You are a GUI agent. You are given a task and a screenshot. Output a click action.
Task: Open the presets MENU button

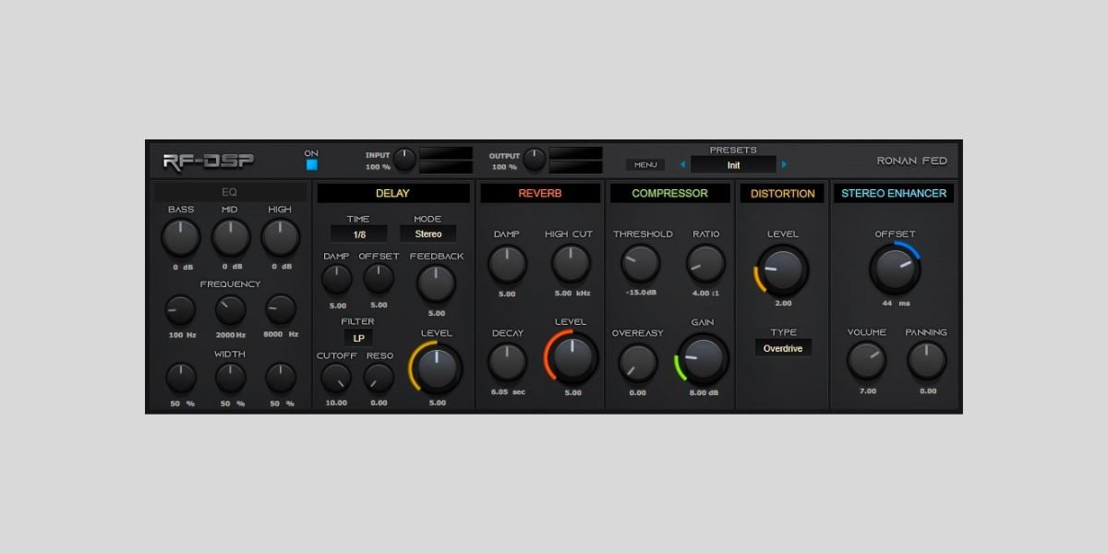(x=645, y=165)
